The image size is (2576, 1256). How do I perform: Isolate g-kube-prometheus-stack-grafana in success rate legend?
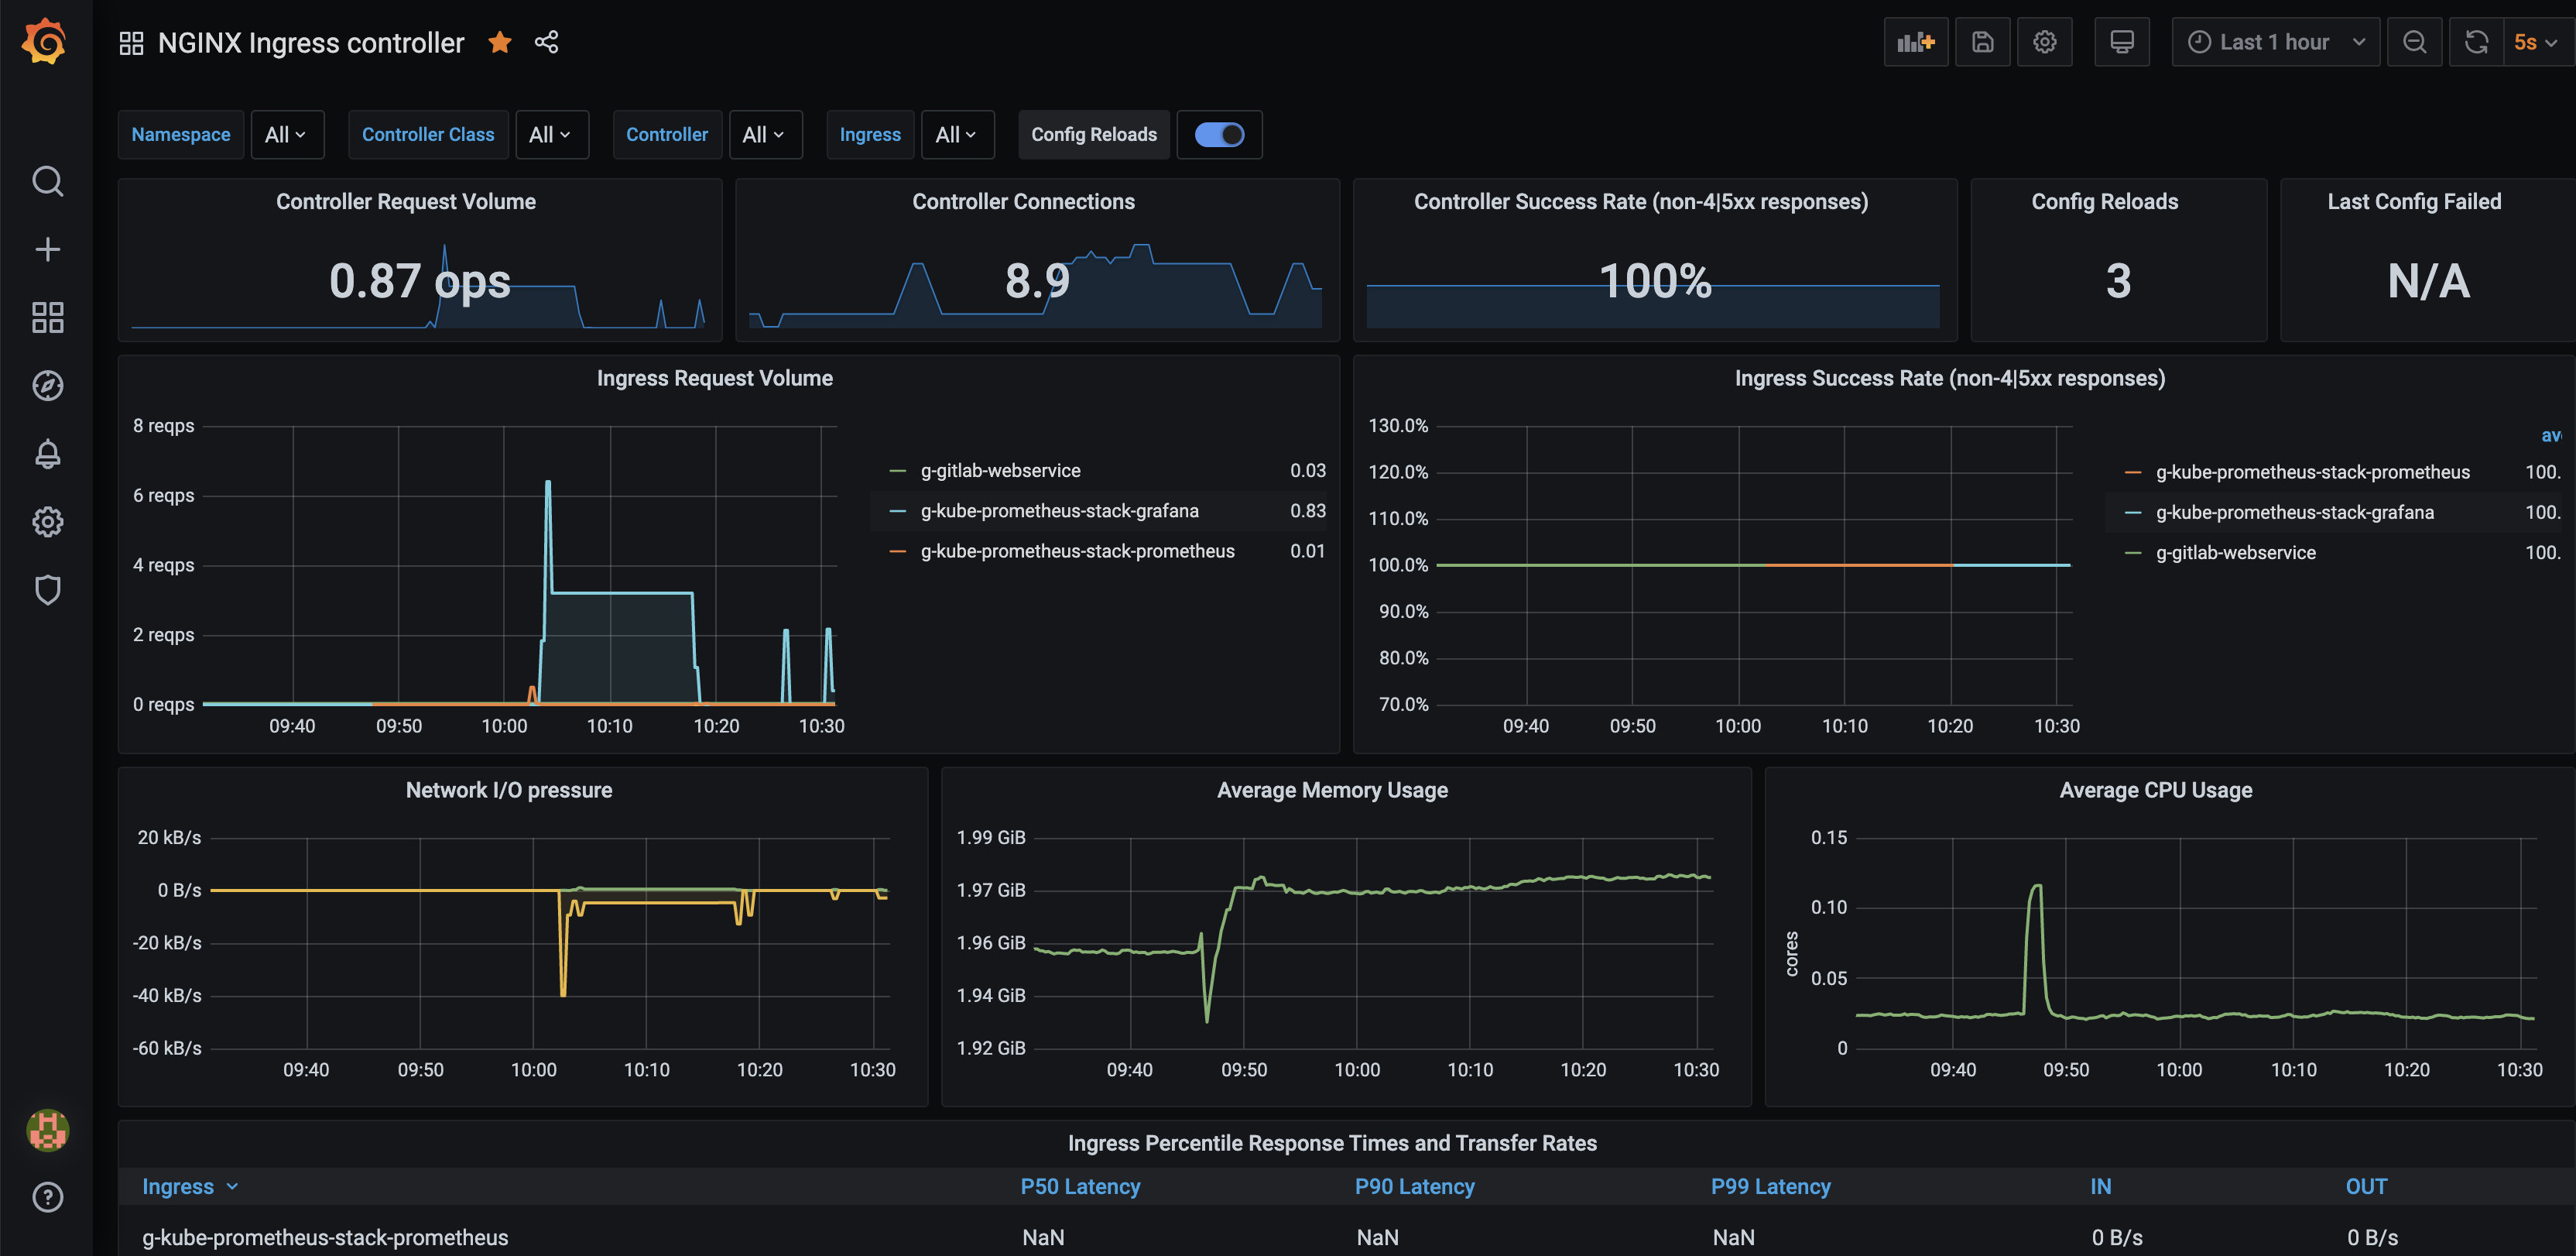click(2294, 513)
